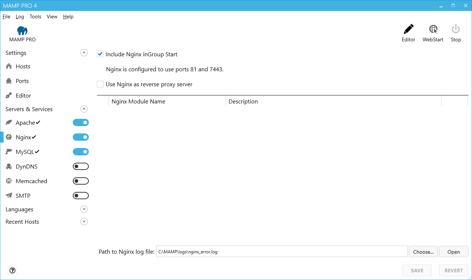Viewport: 472px width, 280px height.
Task: Click the SMTP paper plane icon
Action: coord(9,196)
